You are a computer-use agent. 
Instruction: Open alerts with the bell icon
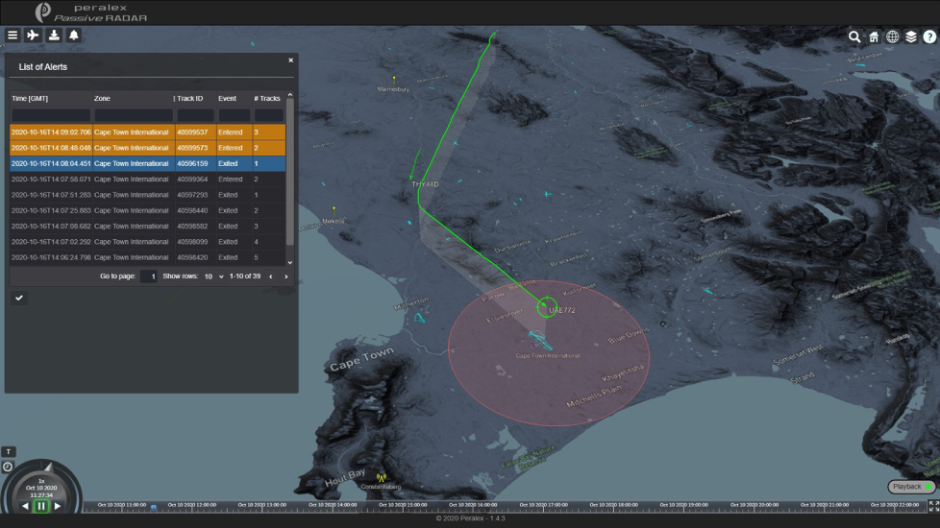coord(74,36)
